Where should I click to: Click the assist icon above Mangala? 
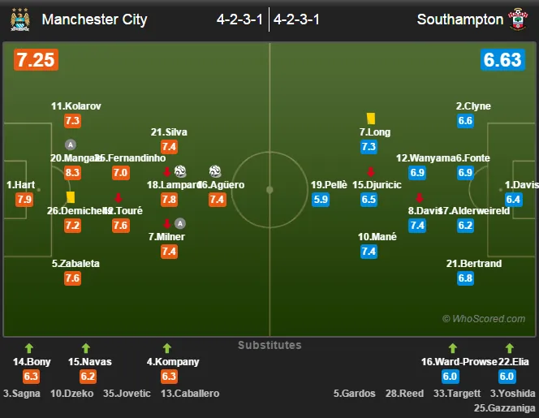pos(71,144)
